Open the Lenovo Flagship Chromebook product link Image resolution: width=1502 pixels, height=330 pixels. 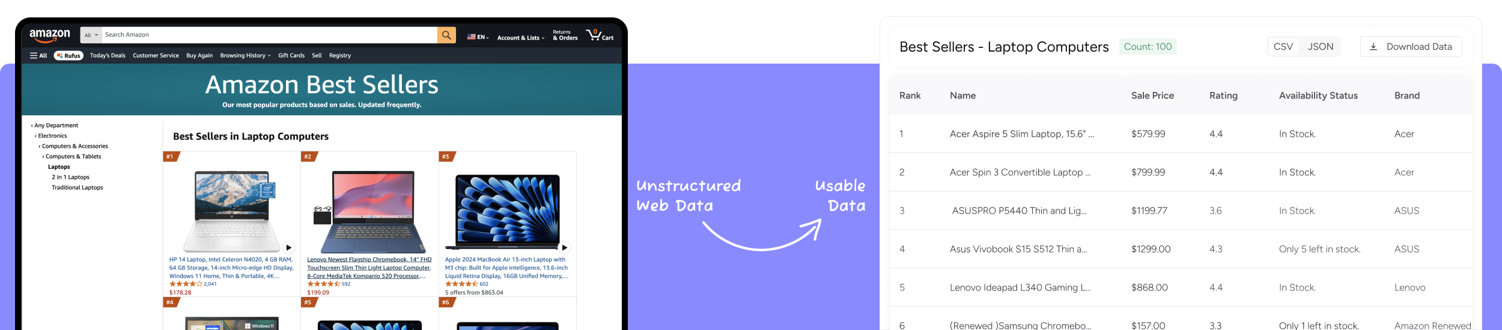[369, 268]
